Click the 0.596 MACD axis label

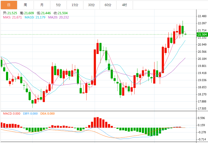(201, 118)
